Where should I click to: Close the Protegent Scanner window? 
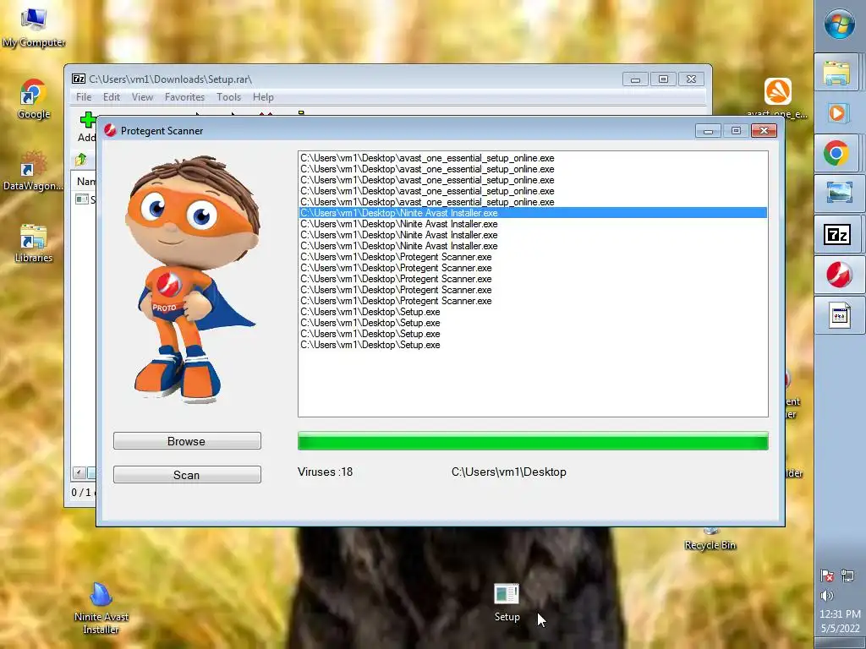coord(764,130)
